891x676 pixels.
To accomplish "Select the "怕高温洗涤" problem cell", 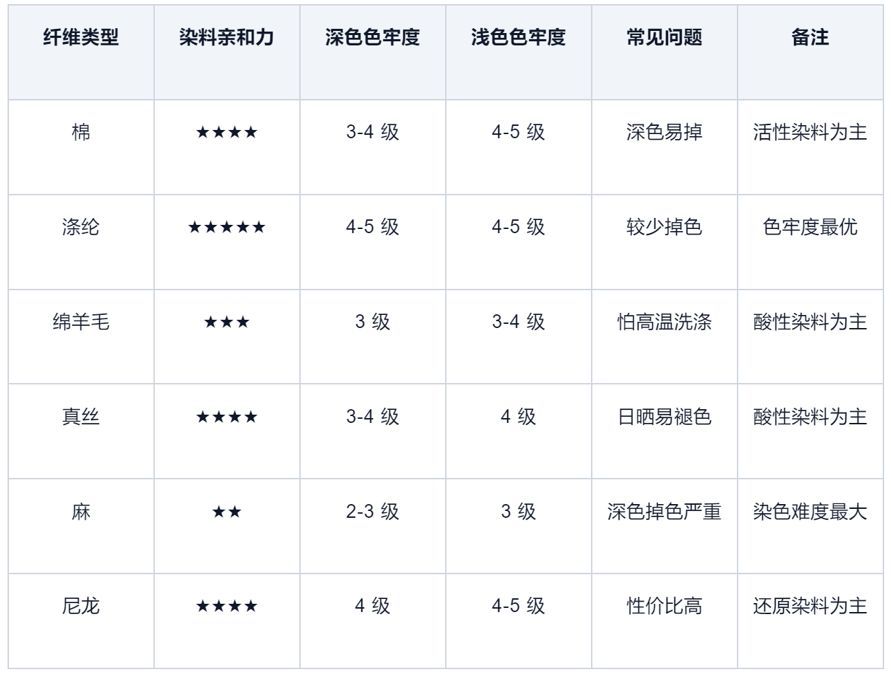I will coord(664,322).
